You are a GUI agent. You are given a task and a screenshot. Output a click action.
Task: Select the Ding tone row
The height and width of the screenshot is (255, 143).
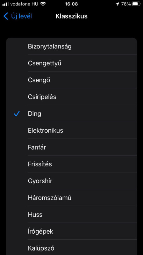point(71,113)
